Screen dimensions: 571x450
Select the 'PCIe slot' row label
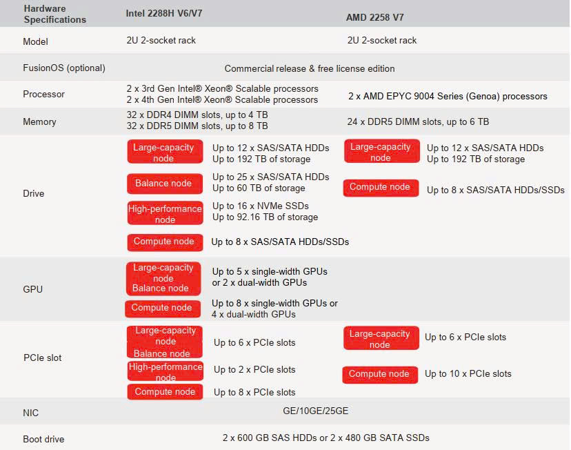pyautogui.click(x=43, y=358)
